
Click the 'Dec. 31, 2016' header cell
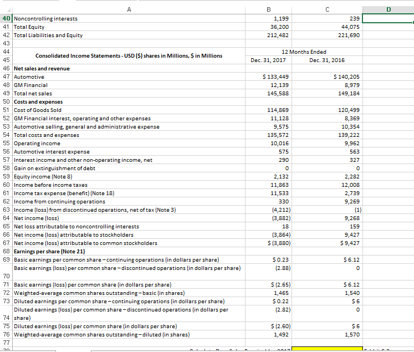coord(327,60)
